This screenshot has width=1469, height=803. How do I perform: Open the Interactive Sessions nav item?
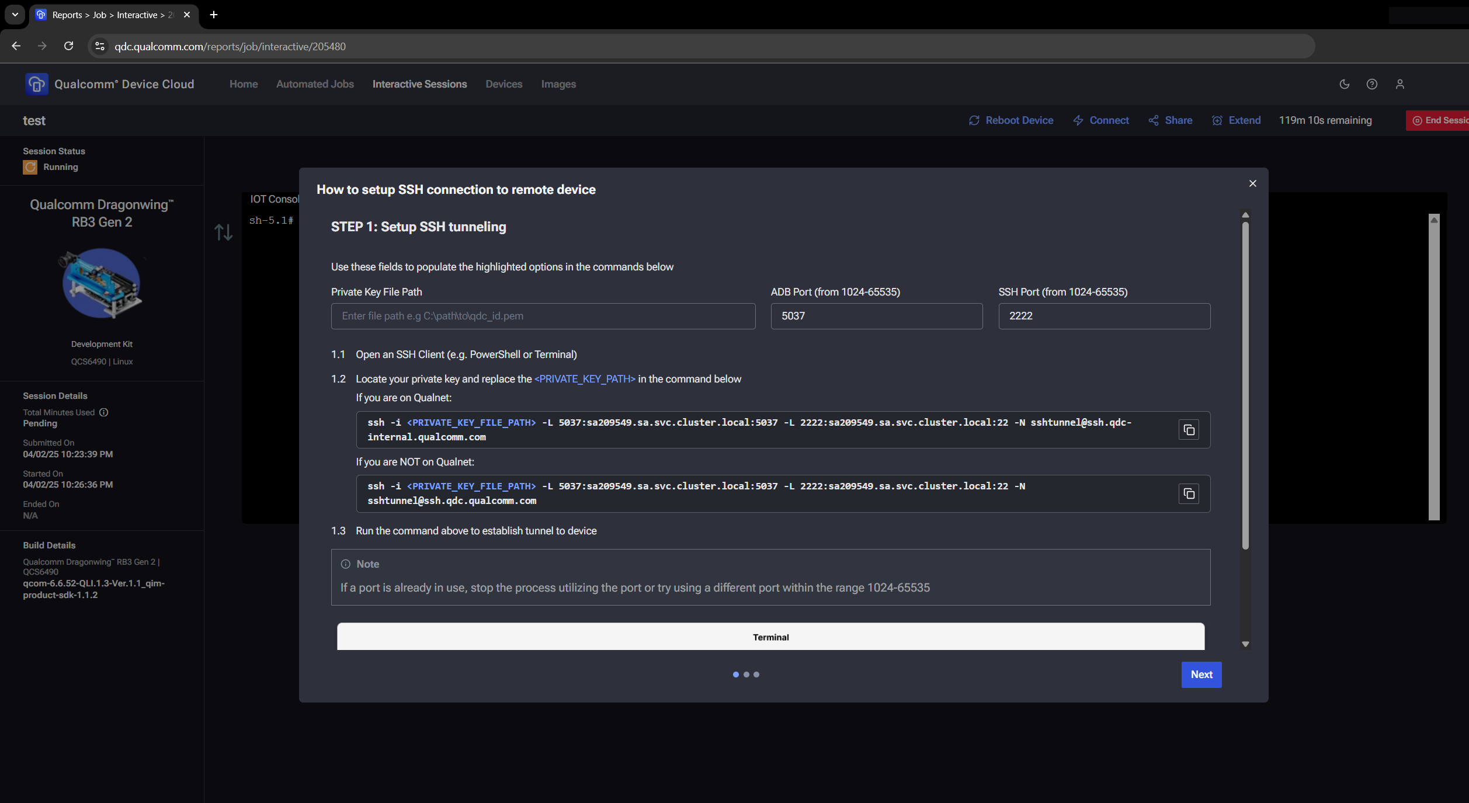point(419,84)
